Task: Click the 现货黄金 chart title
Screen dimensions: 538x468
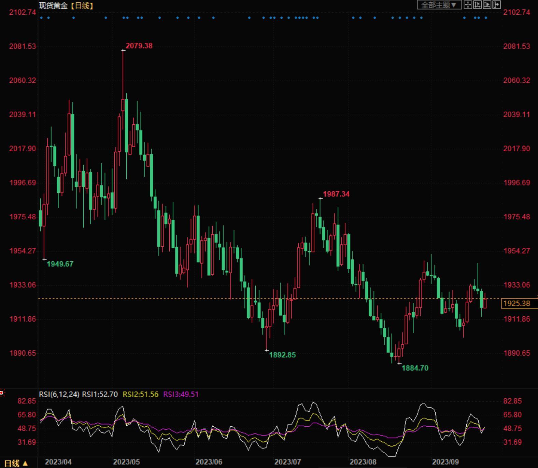Action: (53, 5)
